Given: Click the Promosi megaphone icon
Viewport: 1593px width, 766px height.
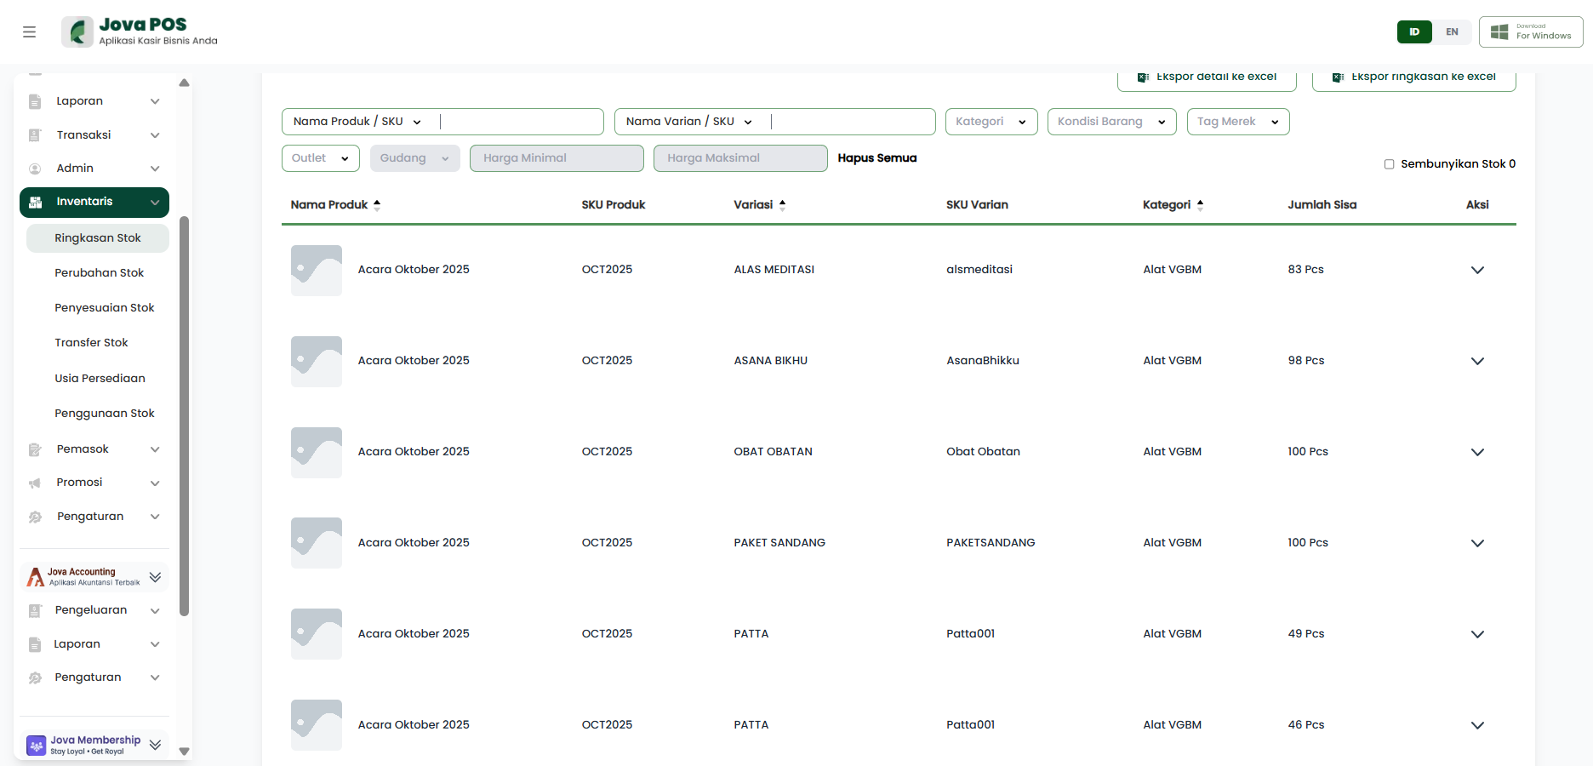Looking at the screenshot, I should (35, 483).
